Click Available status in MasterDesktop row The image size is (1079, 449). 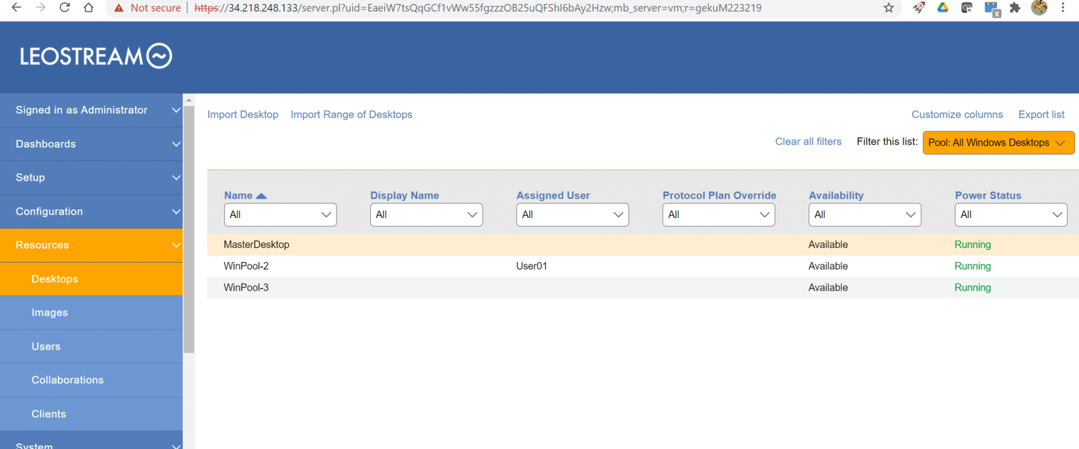828,245
